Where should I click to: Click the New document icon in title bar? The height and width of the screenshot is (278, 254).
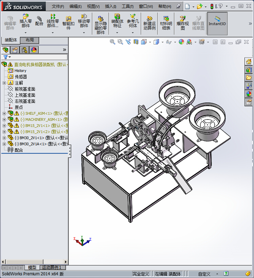pos(187,6)
